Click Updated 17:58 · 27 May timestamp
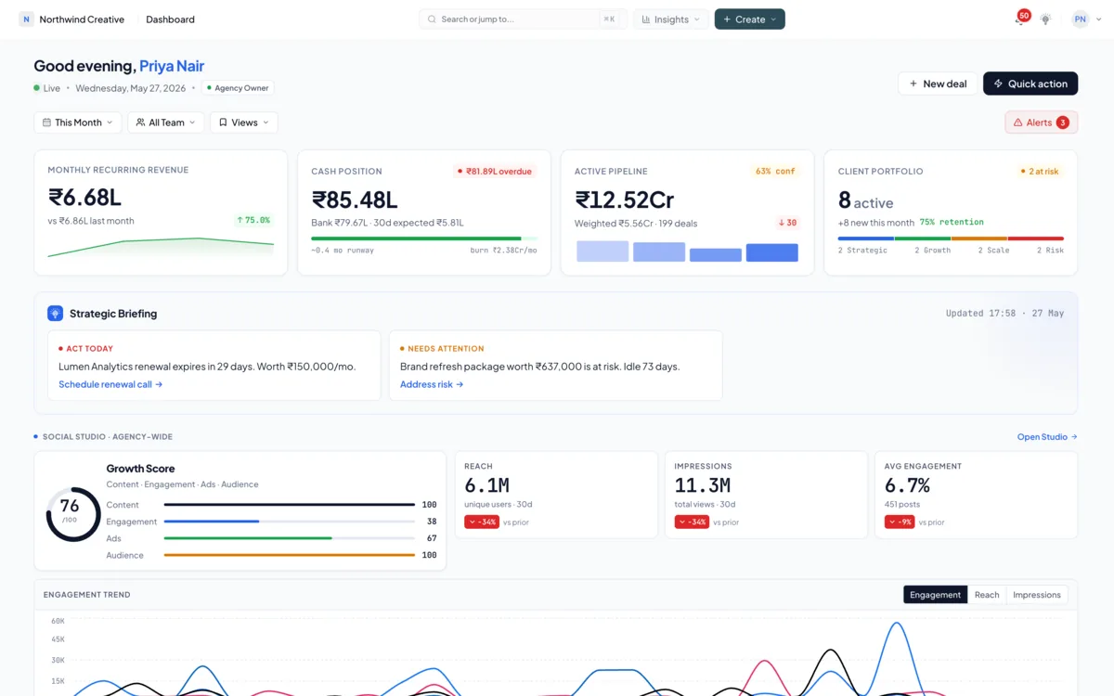Screen dimensions: 1114x696 click(x=1004, y=314)
